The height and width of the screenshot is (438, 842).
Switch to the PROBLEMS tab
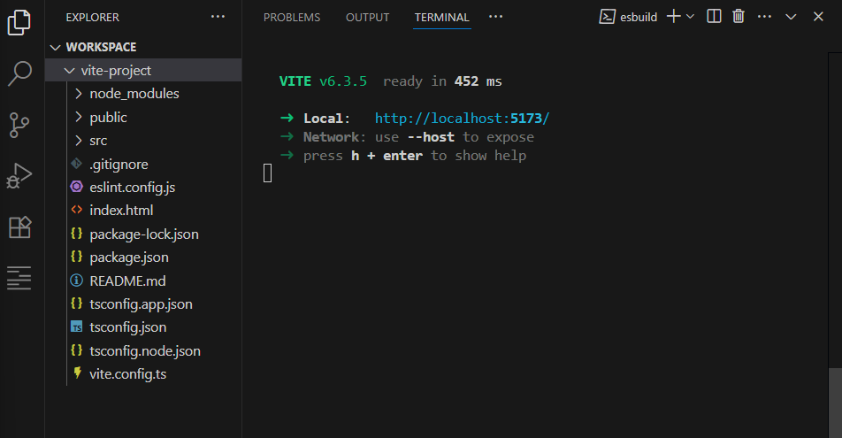pyautogui.click(x=292, y=17)
